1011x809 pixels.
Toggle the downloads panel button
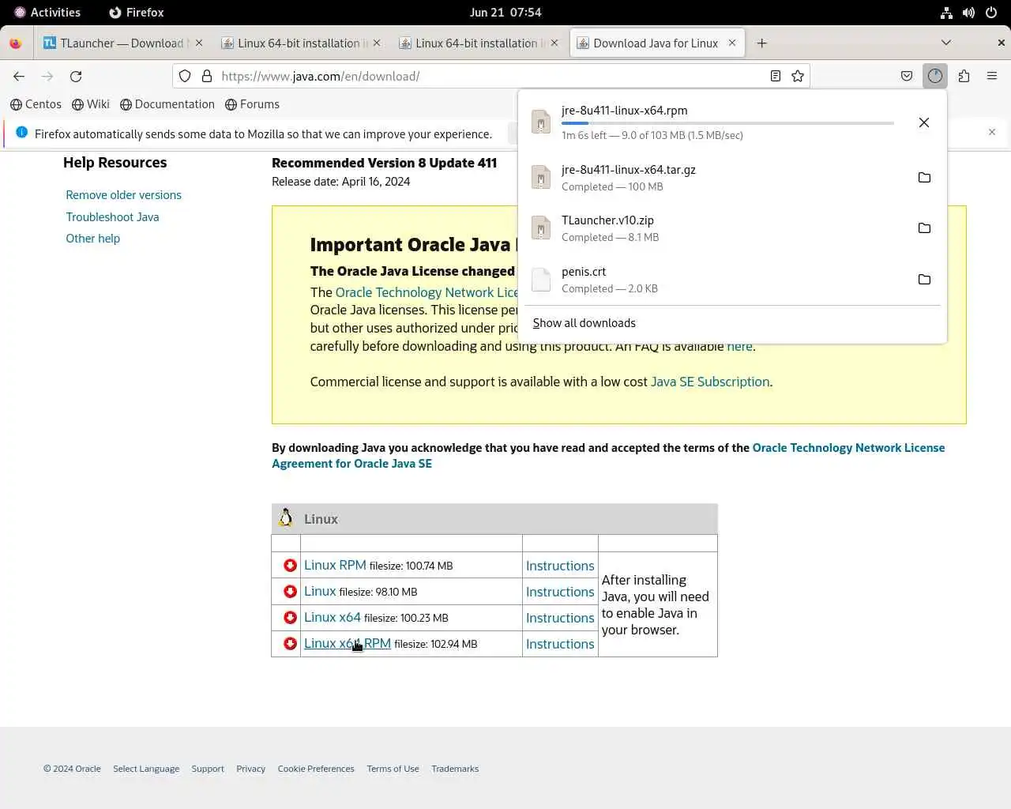(935, 76)
